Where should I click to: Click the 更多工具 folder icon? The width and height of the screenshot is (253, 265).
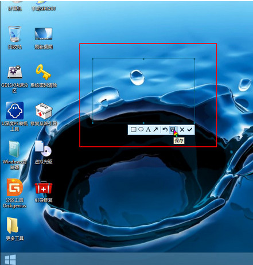(x=13, y=225)
